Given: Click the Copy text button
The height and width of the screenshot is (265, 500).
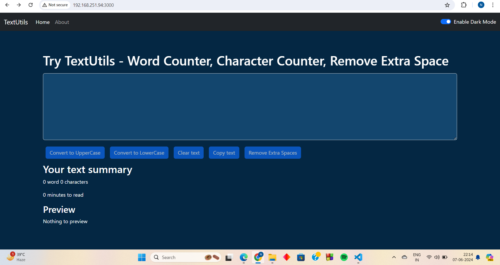Looking at the screenshot, I should pos(224,153).
